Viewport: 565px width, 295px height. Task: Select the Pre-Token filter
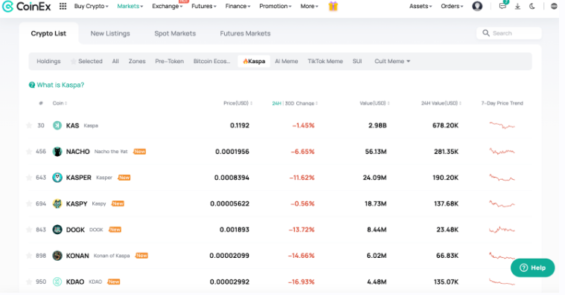170,61
